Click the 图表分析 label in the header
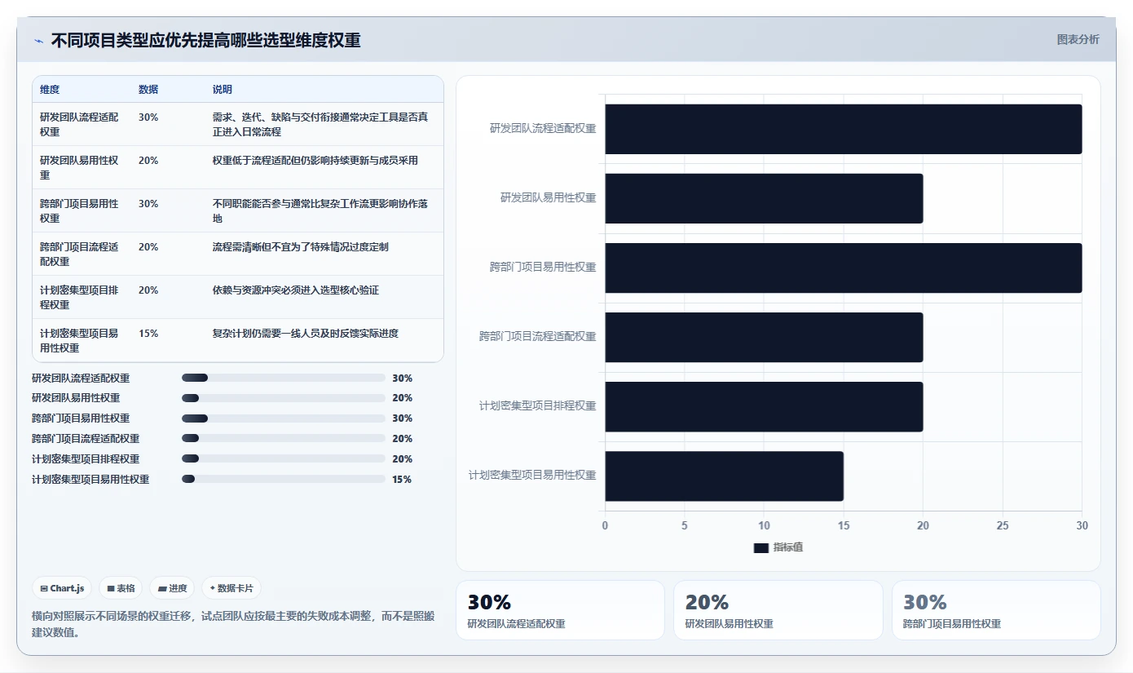This screenshot has height=673, width=1133. [x=1078, y=39]
